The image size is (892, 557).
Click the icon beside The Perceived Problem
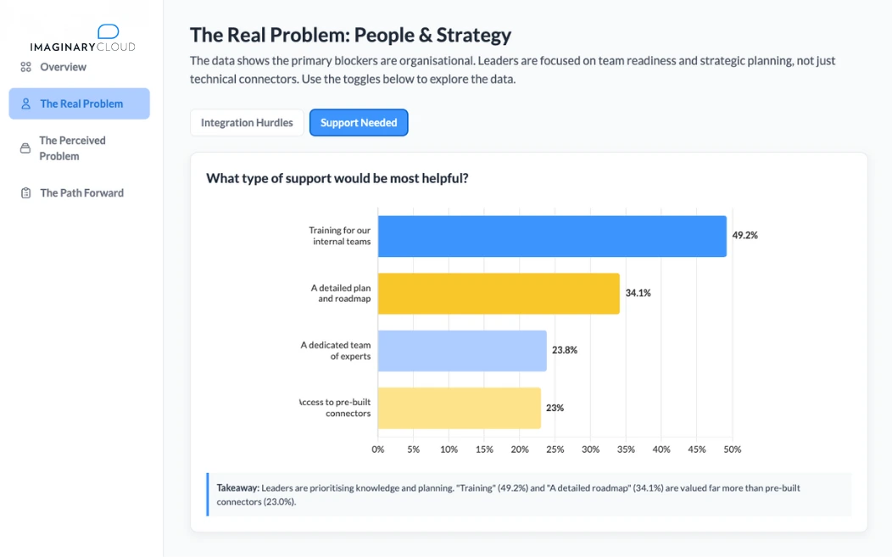pos(24,148)
